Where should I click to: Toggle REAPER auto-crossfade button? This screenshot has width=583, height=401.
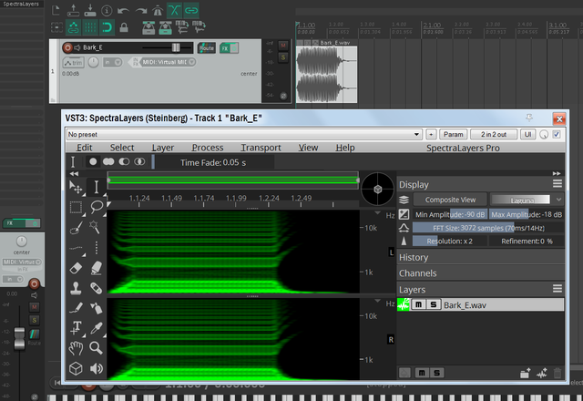pos(174,10)
